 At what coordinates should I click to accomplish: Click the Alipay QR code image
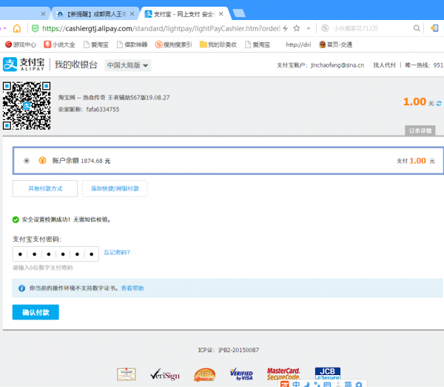[27, 106]
